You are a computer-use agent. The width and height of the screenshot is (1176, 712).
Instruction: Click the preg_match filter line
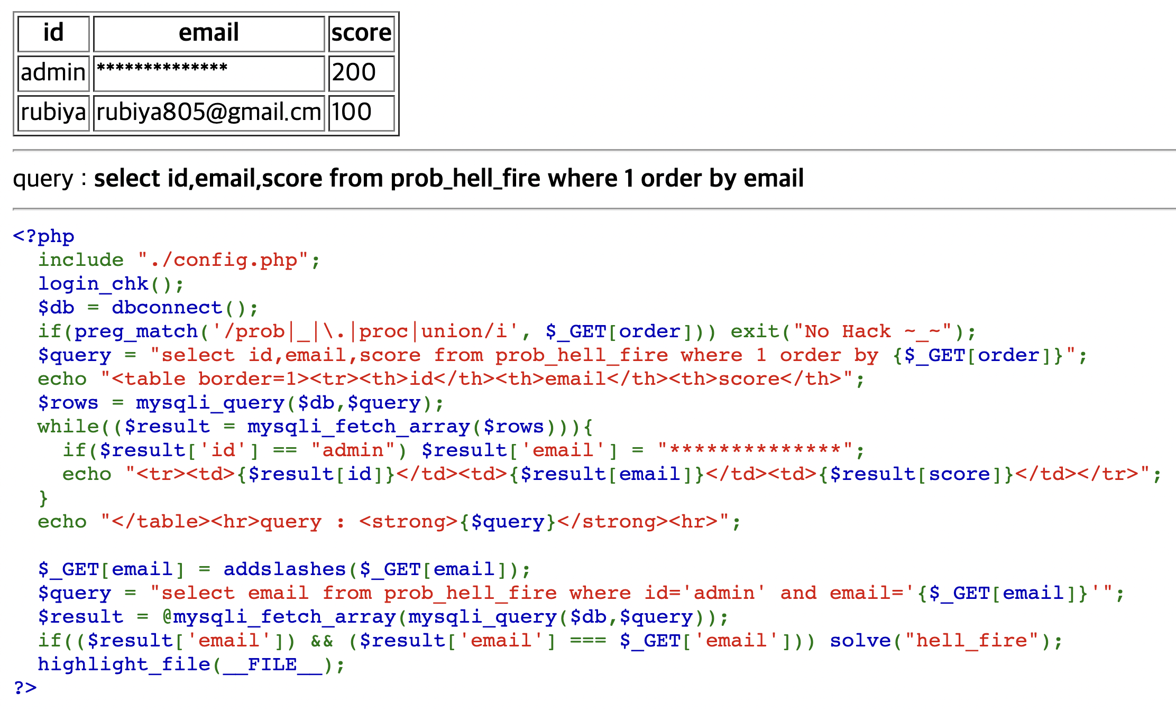coord(507,331)
